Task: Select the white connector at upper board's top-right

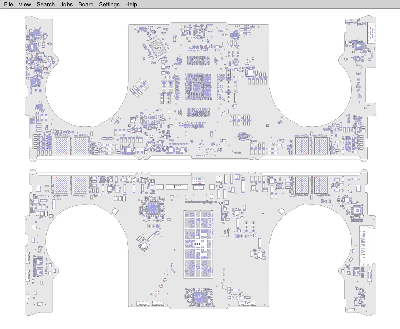Action: [x=371, y=33]
